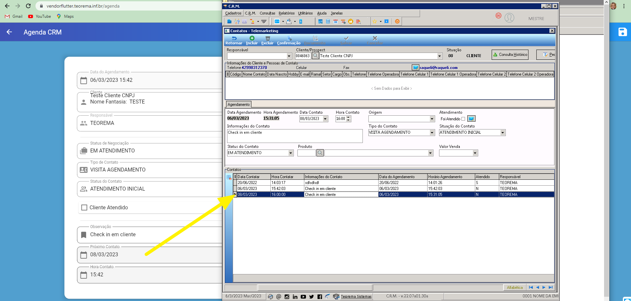Click the blue contact card toolbar icon
Screen dimensions: 631x301
[277, 21]
